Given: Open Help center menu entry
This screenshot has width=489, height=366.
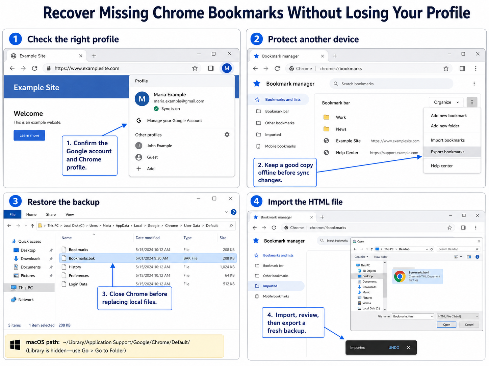Looking at the screenshot, I should tap(452, 166).
